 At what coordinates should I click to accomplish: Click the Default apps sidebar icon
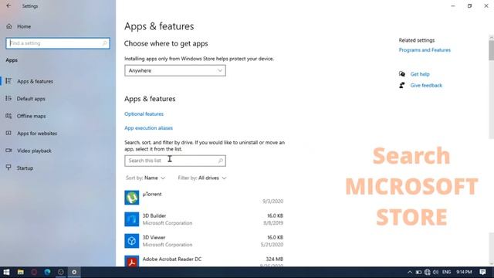tap(8, 98)
